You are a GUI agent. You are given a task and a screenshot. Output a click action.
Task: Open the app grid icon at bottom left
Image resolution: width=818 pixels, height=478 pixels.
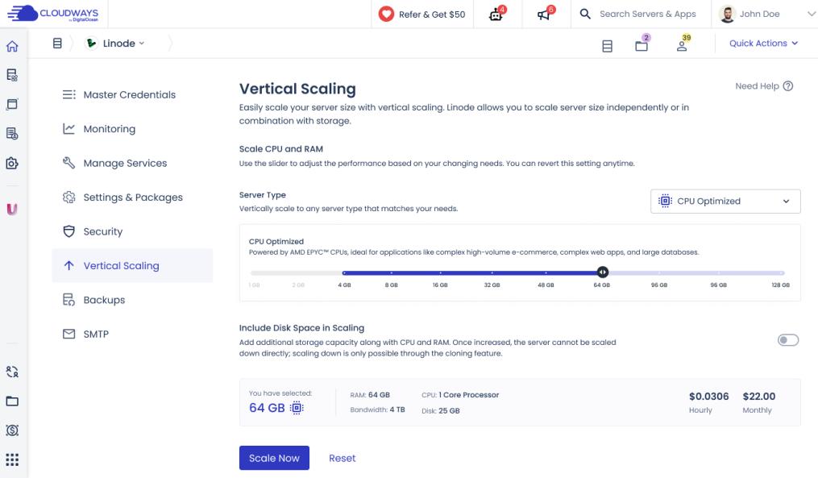pos(12,460)
